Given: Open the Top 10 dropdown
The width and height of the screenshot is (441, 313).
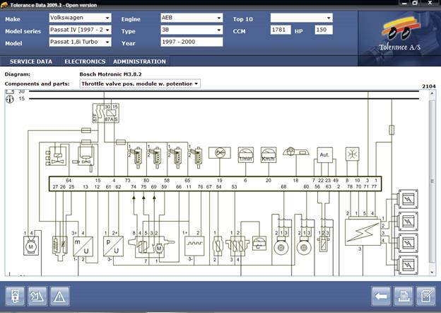Looking at the screenshot, I should 301,18.
